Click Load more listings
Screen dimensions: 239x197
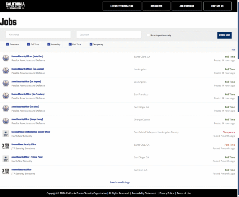(120, 182)
